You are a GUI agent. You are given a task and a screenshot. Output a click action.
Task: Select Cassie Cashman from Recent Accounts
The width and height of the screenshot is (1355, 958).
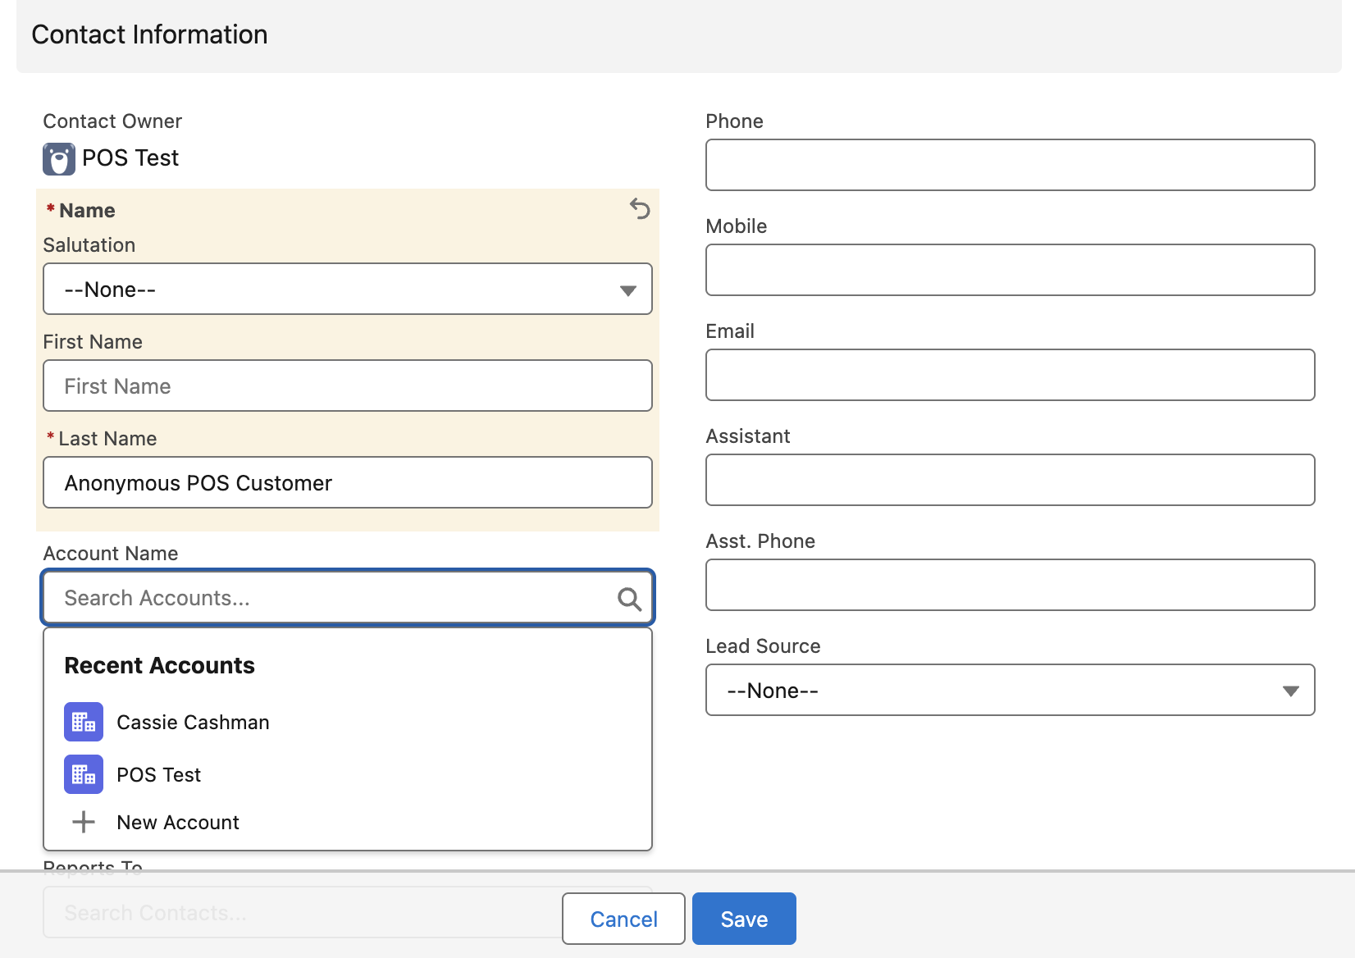click(x=193, y=722)
